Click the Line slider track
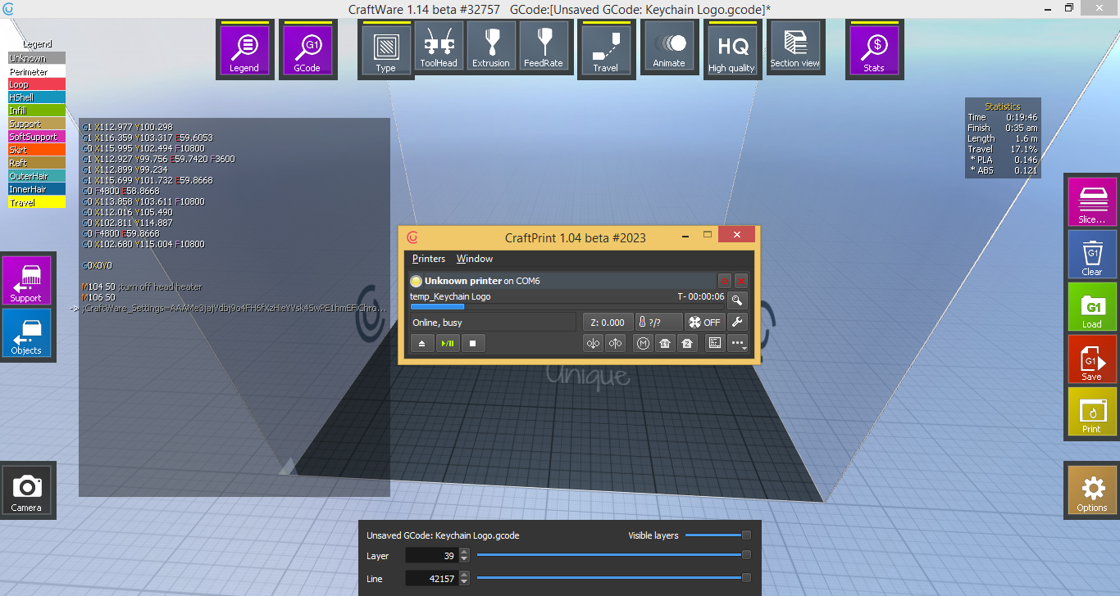1120x596 pixels. [x=613, y=578]
